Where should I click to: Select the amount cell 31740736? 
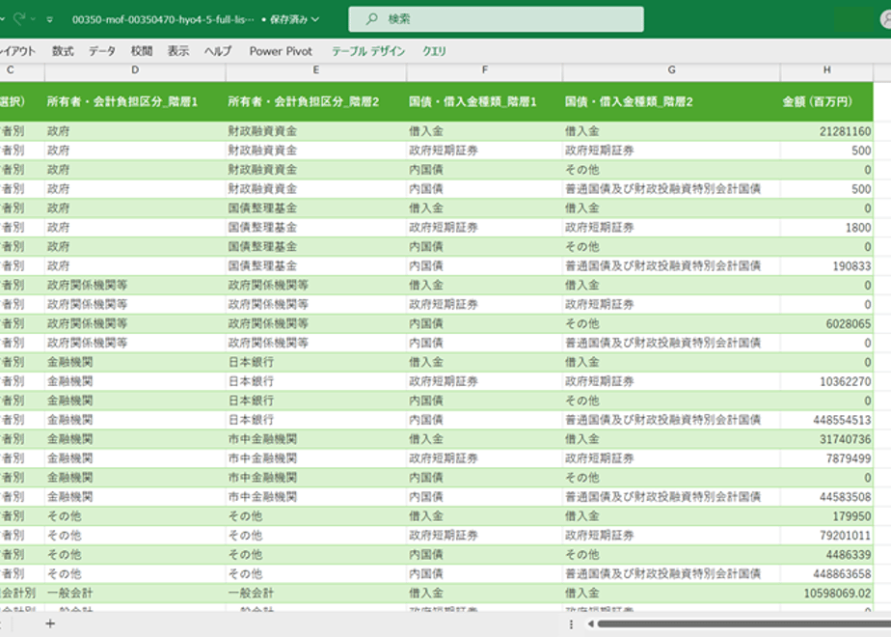pyautogui.click(x=826, y=439)
